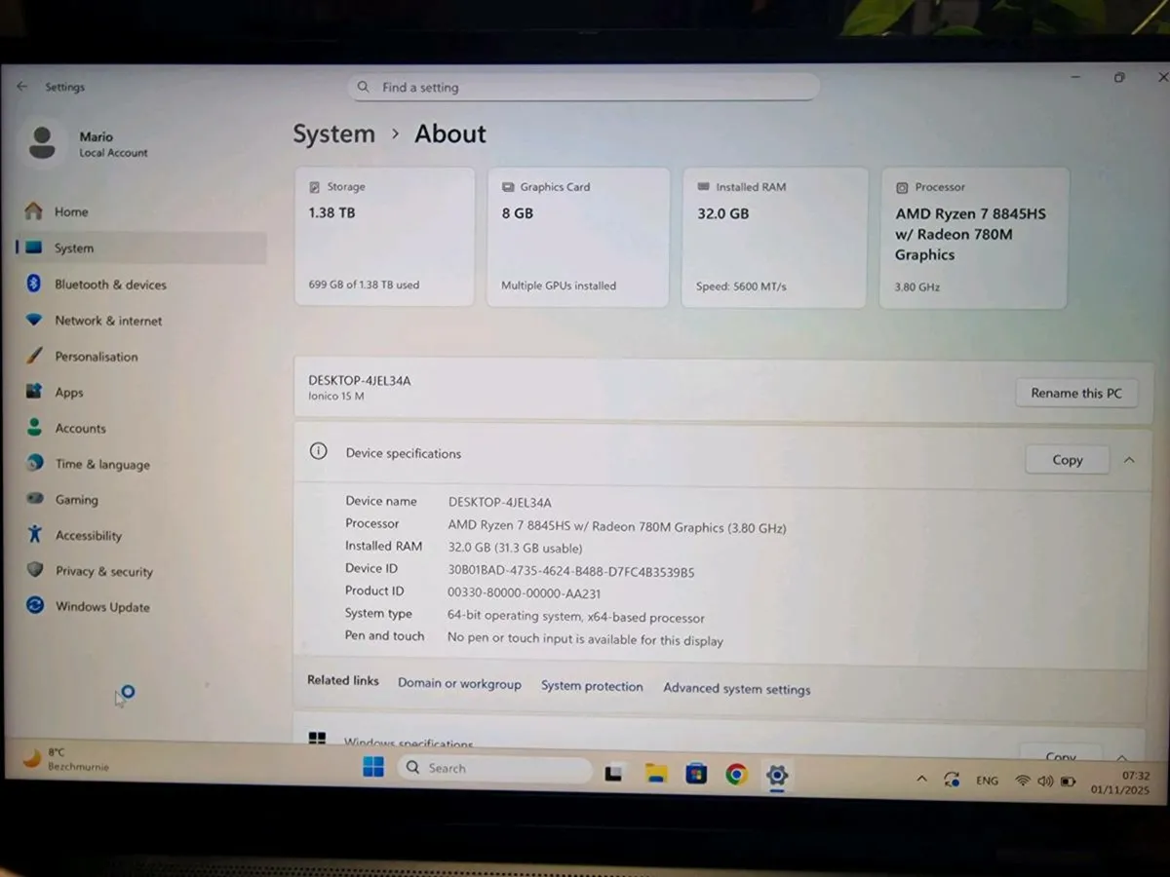
Task: Go back to System via breadcrumb
Action: coord(333,133)
